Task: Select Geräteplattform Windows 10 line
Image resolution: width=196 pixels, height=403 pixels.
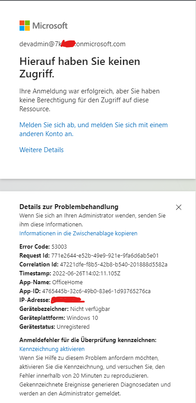Action: tap(59, 318)
